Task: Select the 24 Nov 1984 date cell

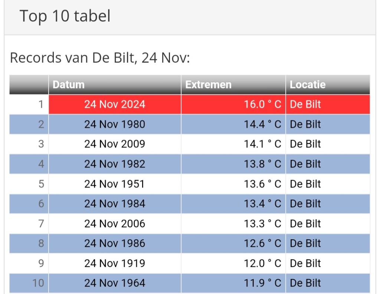Action: (x=115, y=204)
